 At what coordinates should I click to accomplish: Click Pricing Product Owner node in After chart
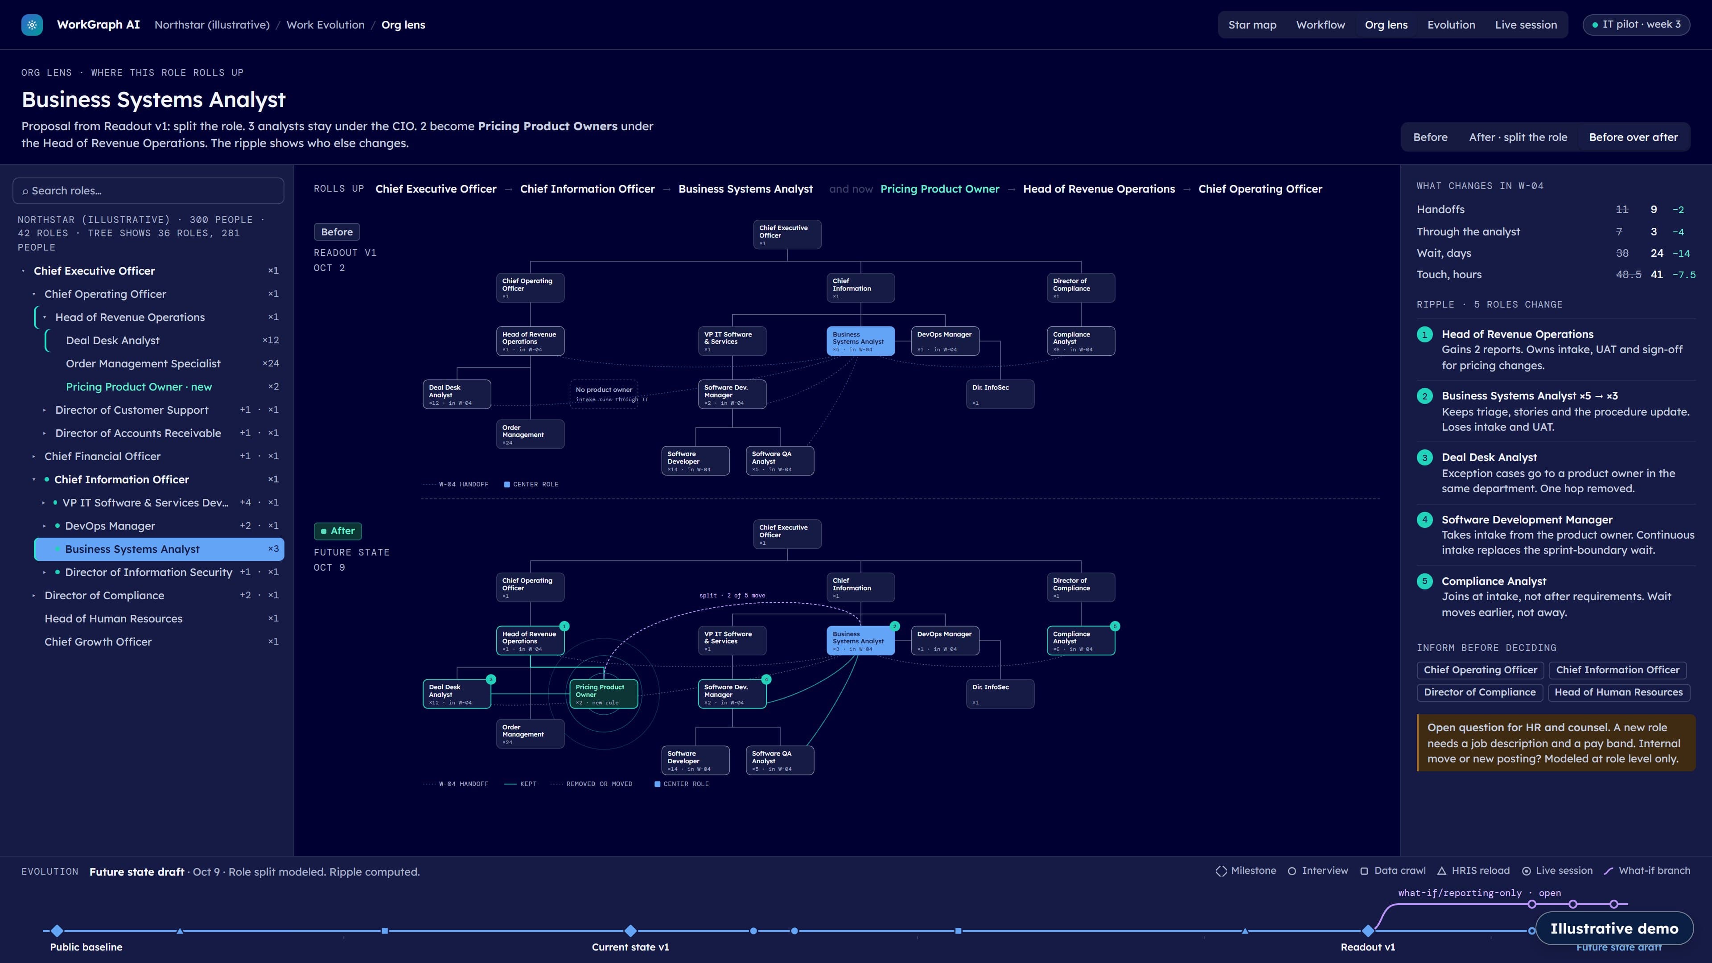coord(604,694)
